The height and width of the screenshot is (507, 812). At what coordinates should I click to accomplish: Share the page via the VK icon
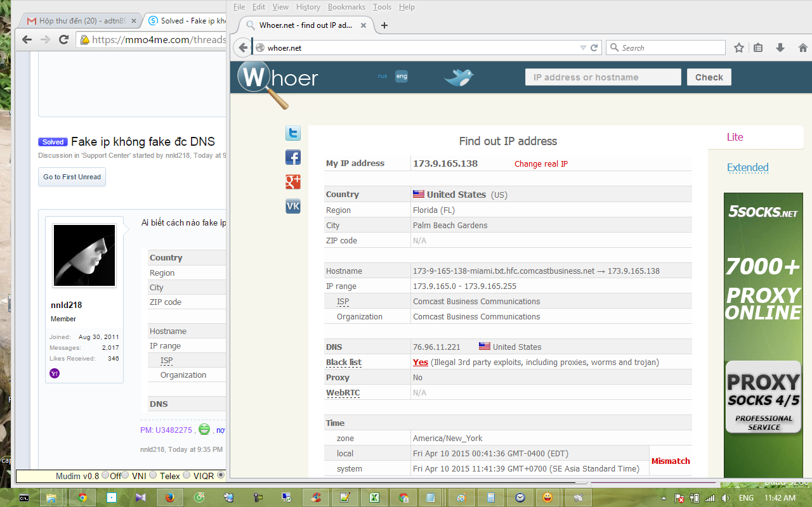(x=293, y=206)
